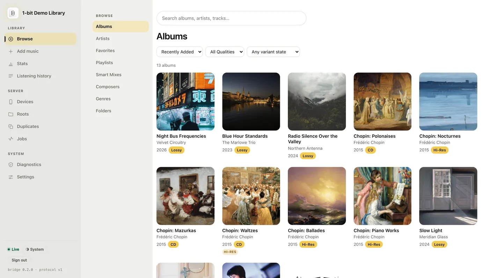The height and width of the screenshot is (278, 489).
Task: Open Chopin: Nocturnes album cover
Action: pyautogui.click(x=448, y=102)
